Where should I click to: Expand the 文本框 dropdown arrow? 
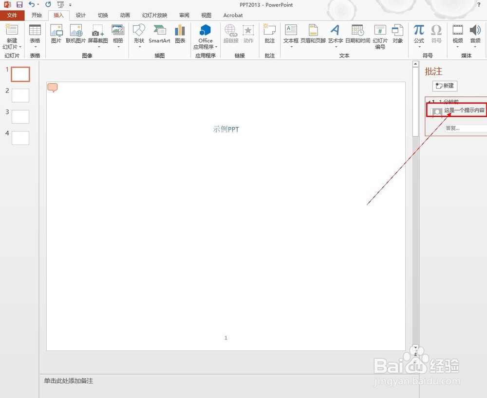pos(291,47)
